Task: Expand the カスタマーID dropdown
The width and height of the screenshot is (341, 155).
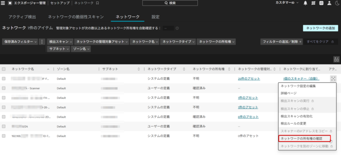Action: pos(287,3)
